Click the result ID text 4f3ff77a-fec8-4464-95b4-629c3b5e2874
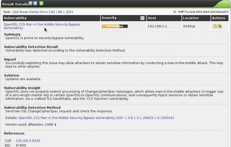The width and height of the screenshot is (231, 147). point(203,12)
